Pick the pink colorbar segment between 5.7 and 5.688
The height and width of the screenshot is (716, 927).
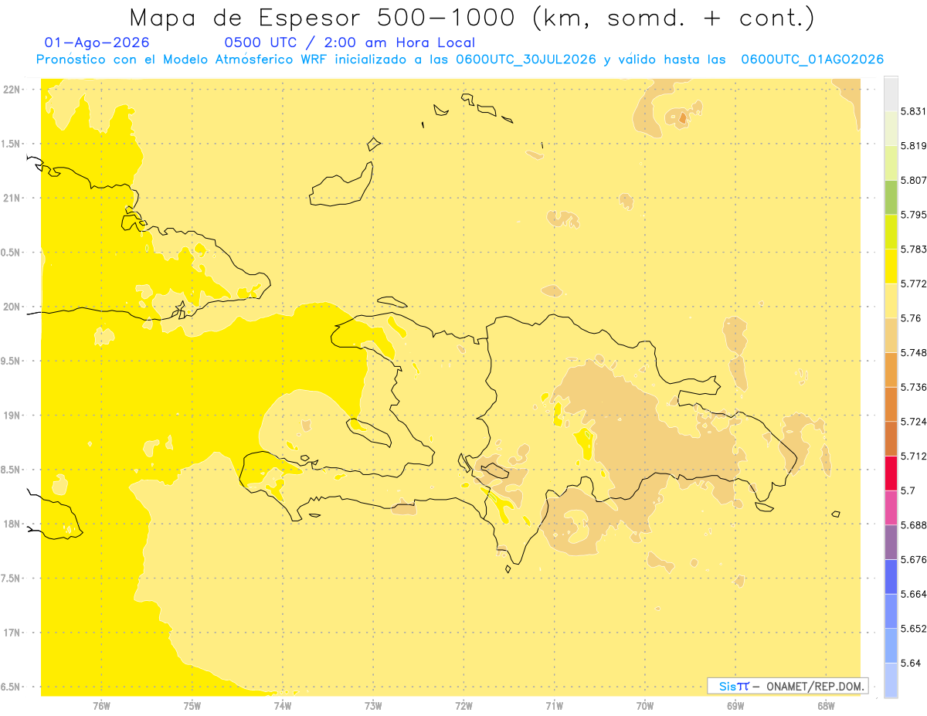click(x=891, y=508)
